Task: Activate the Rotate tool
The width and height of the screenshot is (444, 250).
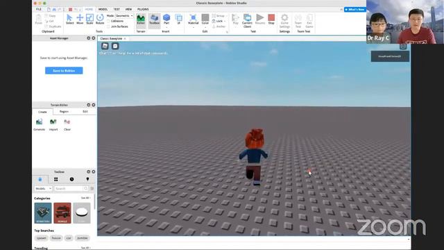Action: tap(100, 19)
